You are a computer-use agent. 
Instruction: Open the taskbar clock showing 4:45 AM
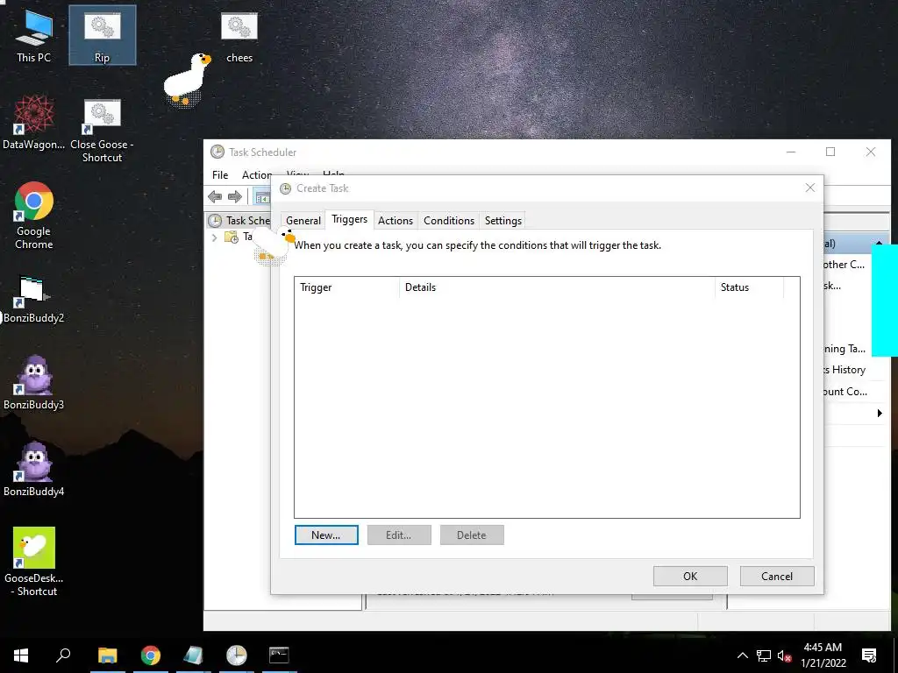click(823, 655)
